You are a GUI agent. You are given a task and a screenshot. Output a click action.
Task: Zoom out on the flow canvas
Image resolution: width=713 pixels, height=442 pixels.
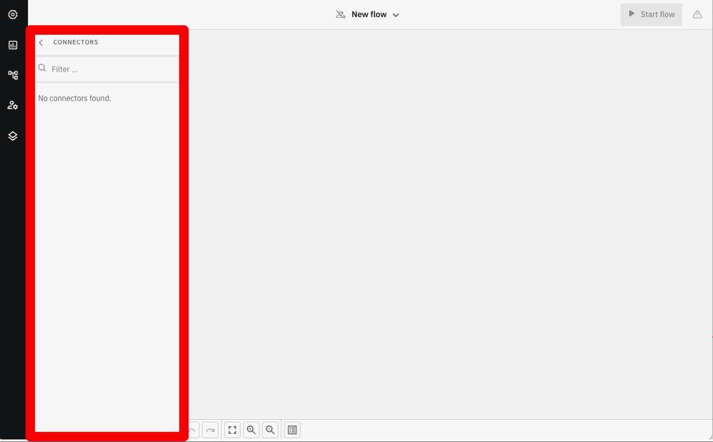tap(270, 430)
